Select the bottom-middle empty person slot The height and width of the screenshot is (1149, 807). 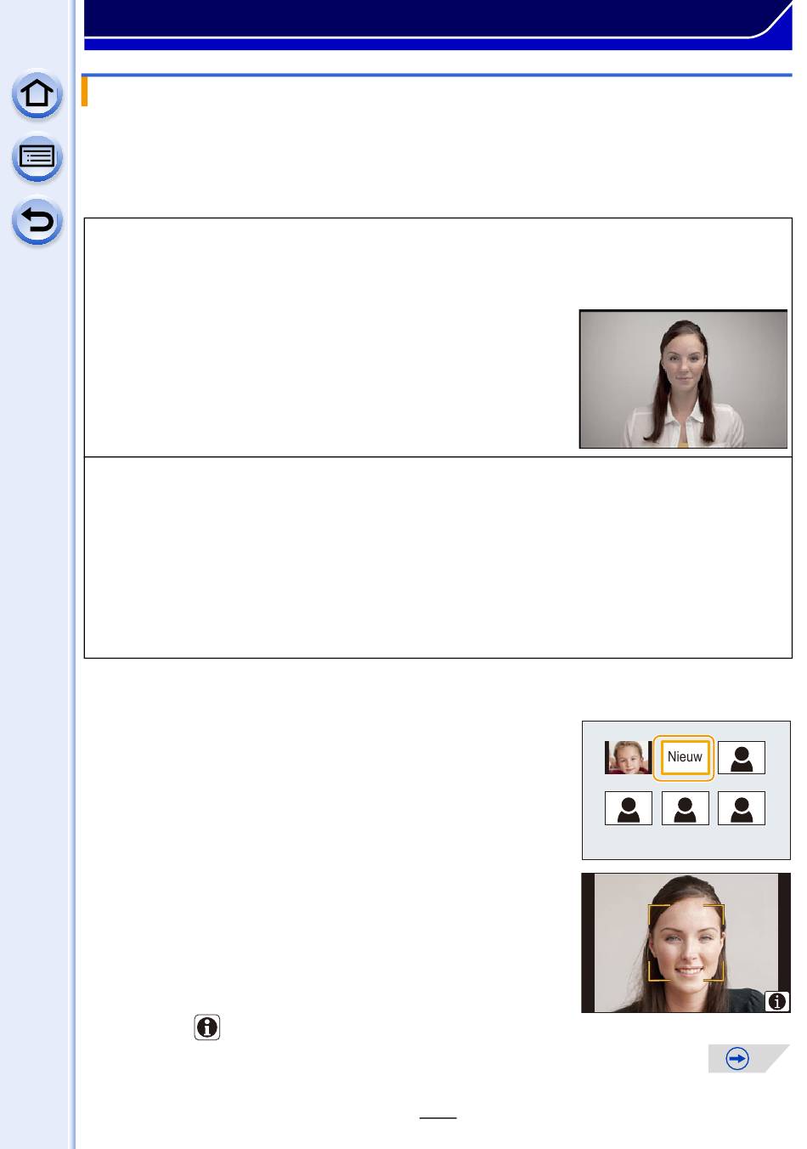tap(685, 808)
